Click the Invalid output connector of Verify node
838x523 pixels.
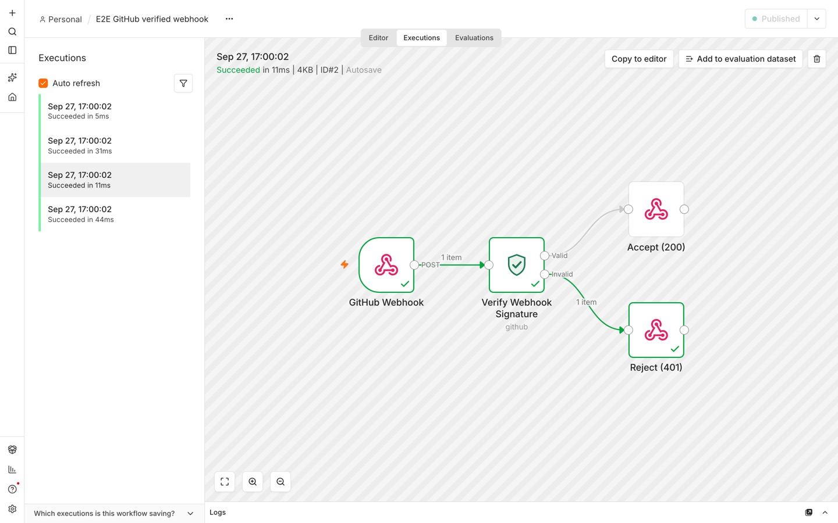545,274
